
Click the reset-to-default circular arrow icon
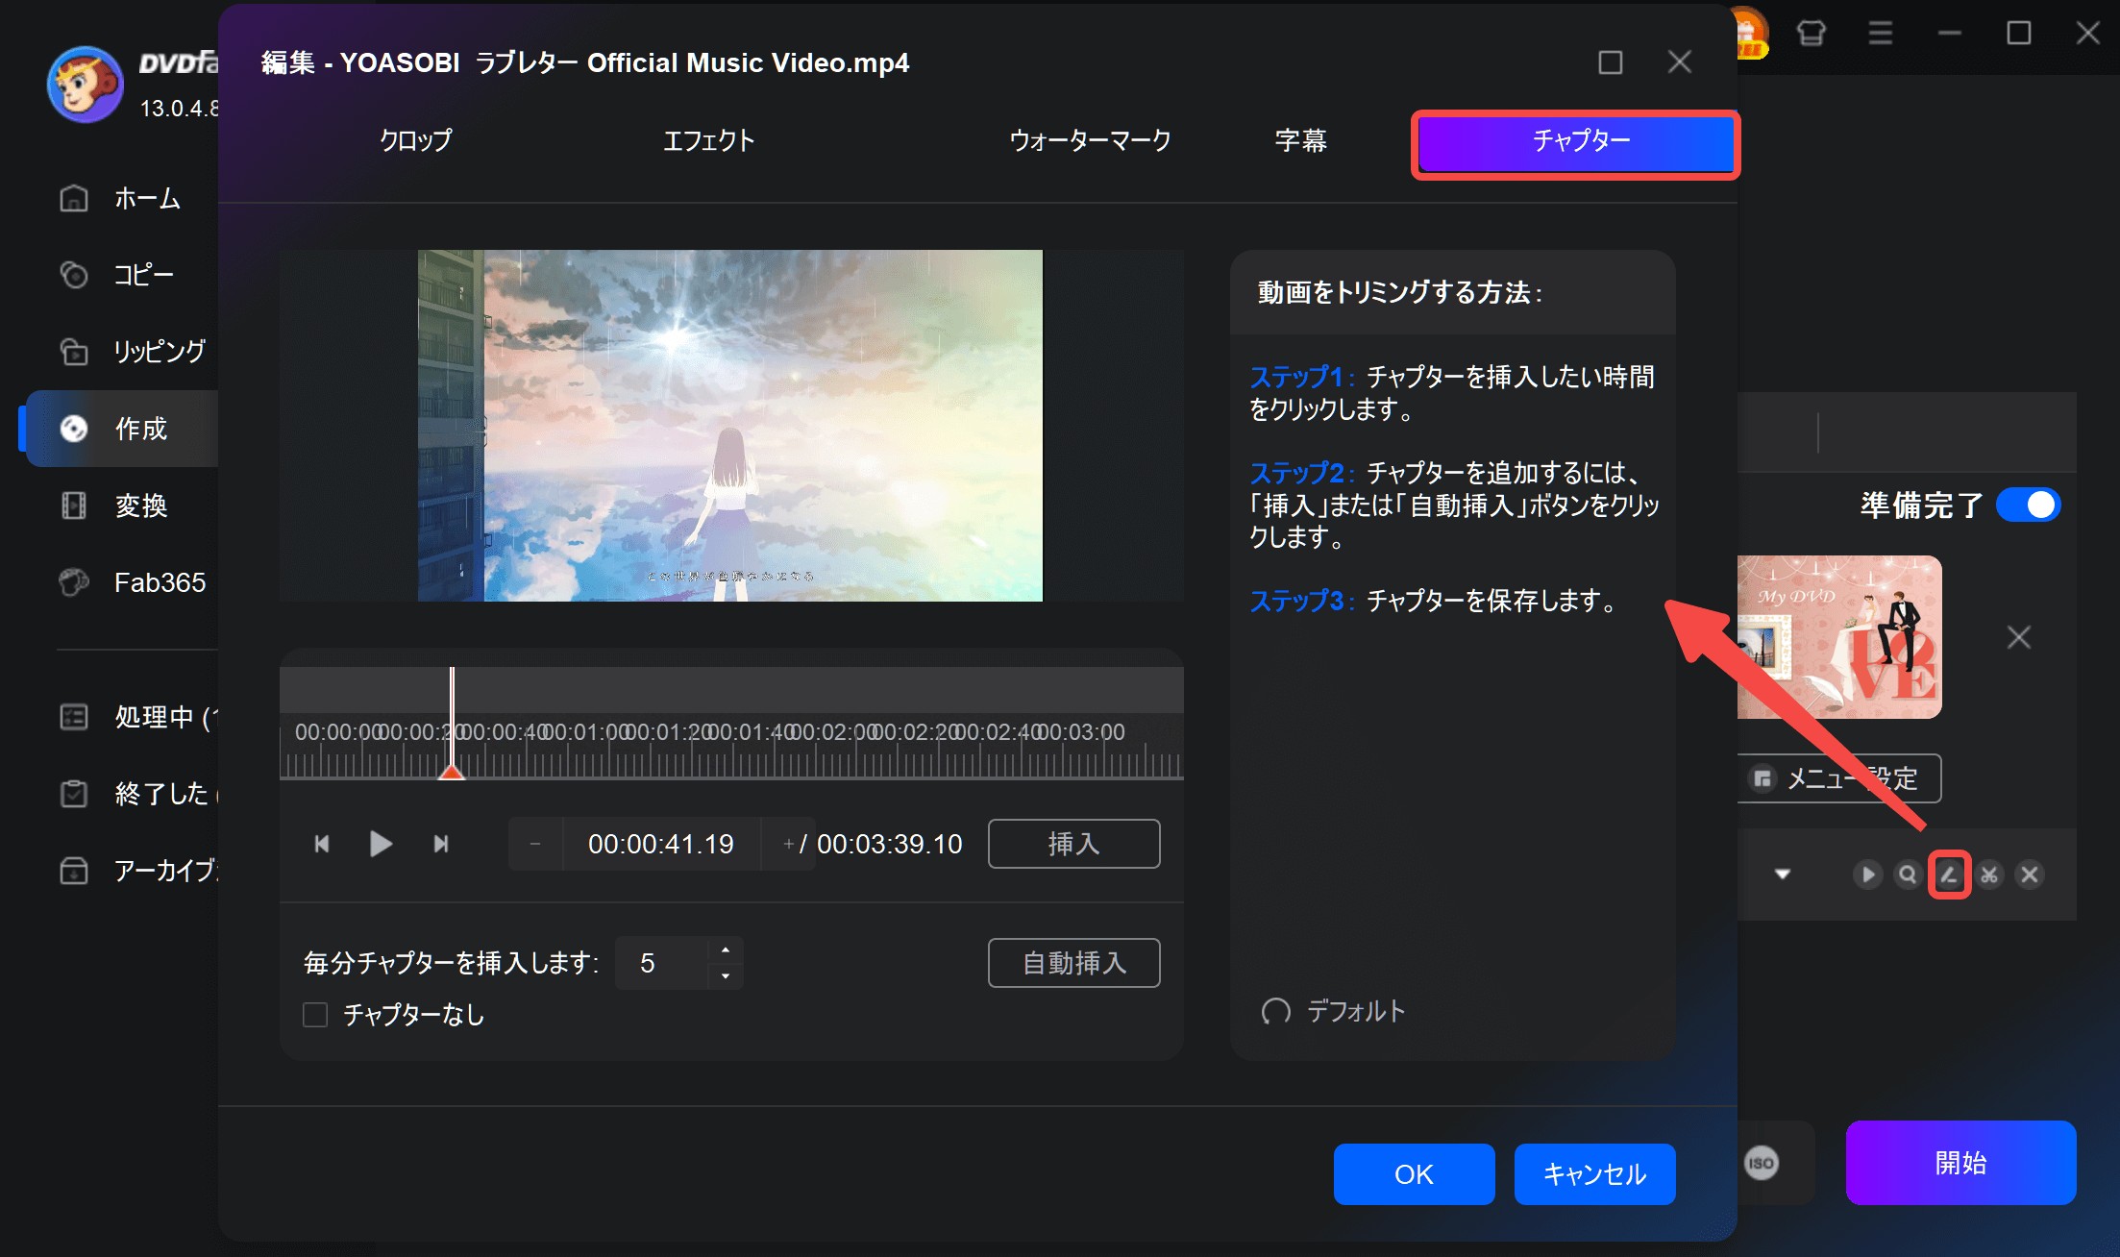coord(1276,1011)
